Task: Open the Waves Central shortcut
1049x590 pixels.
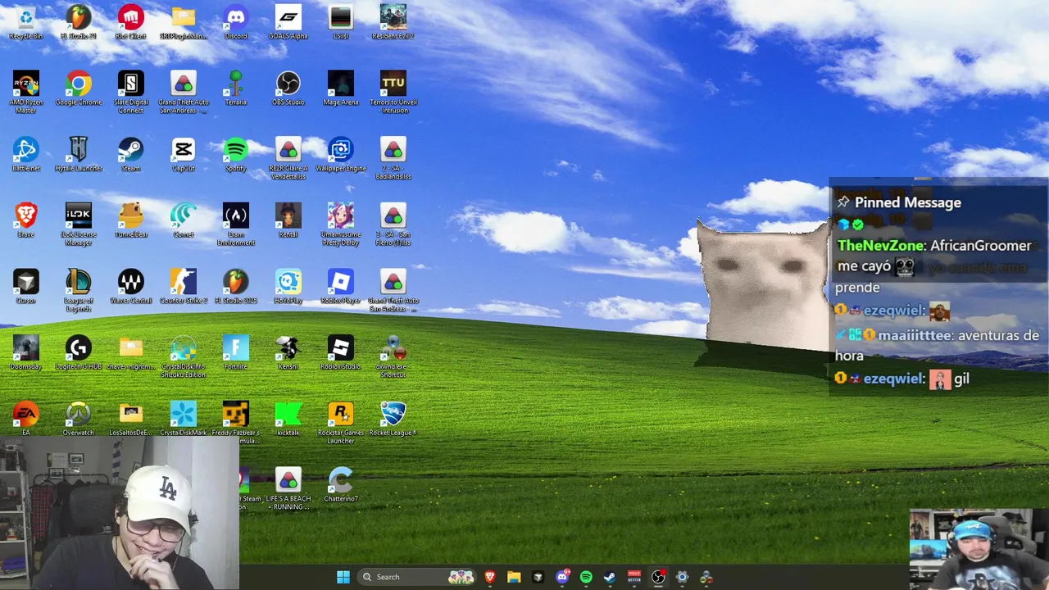Action: [x=131, y=287]
